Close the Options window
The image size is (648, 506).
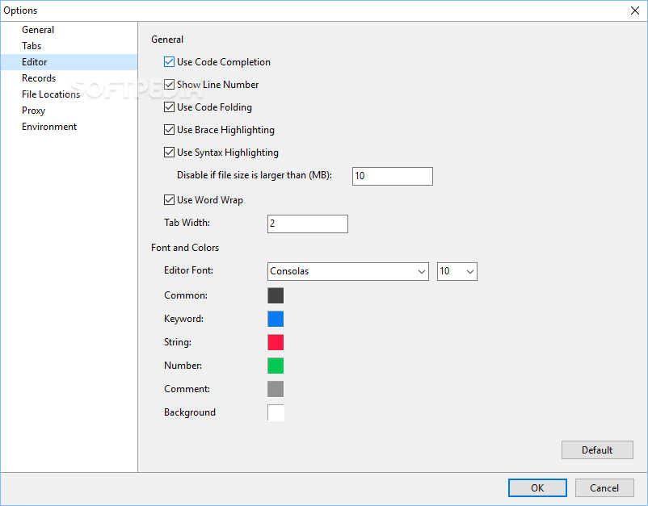pyautogui.click(x=635, y=10)
